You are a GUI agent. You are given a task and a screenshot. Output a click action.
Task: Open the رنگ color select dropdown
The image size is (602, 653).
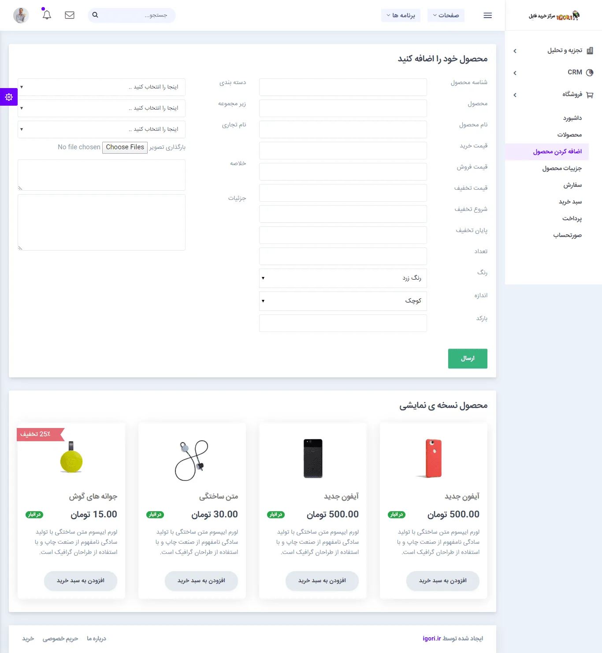click(x=343, y=278)
